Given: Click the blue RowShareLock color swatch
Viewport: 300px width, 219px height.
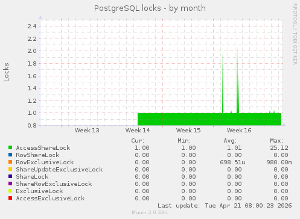Looking at the screenshot, I should [x=10, y=155].
